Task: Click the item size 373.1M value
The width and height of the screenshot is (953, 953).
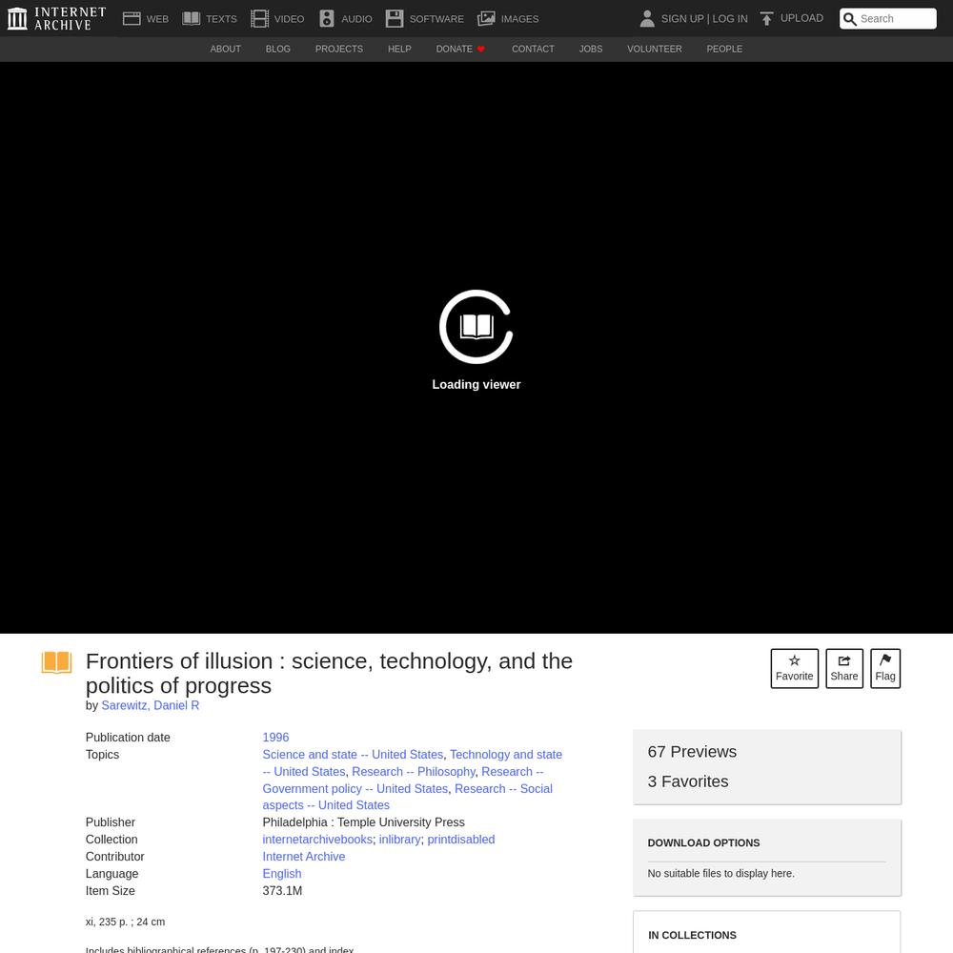Action: point(282,890)
